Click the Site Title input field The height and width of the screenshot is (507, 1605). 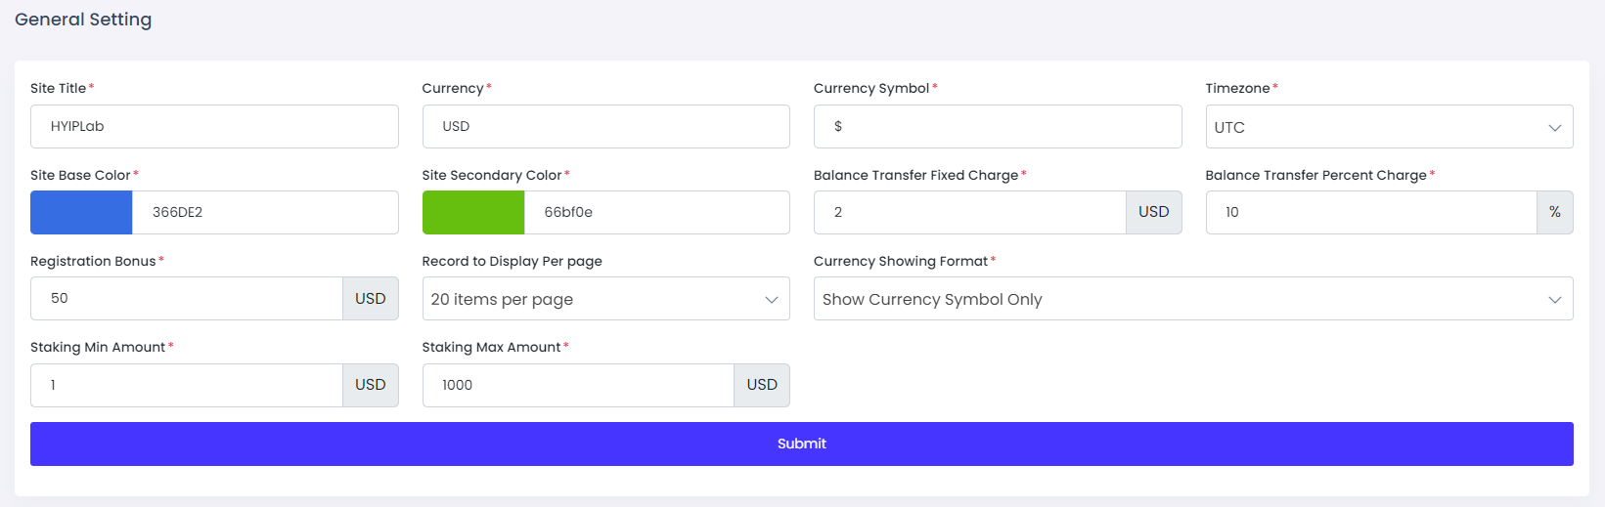pyautogui.click(x=214, y=127)
